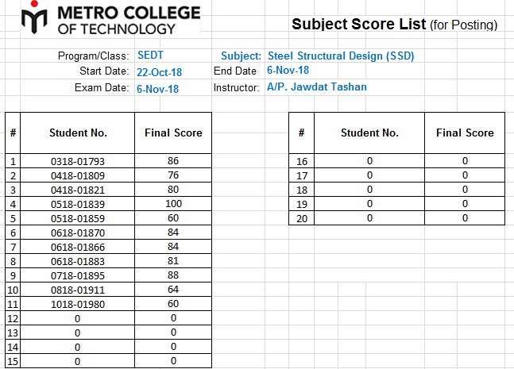514x369 pixels.
Task: Select Student No. cell in row 13
Action: (x=78, y=333)
